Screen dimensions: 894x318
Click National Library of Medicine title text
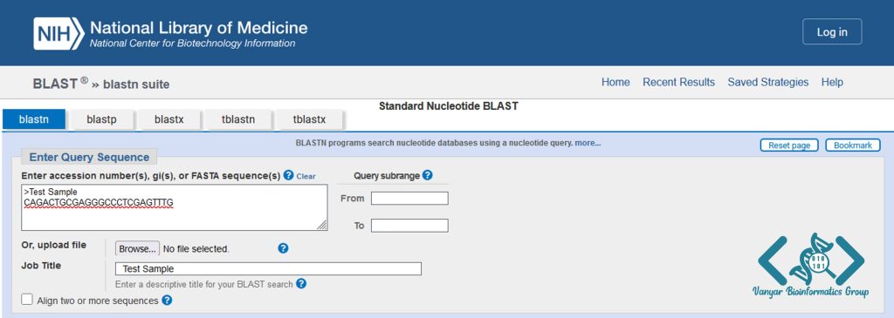[x=198, y=27]
